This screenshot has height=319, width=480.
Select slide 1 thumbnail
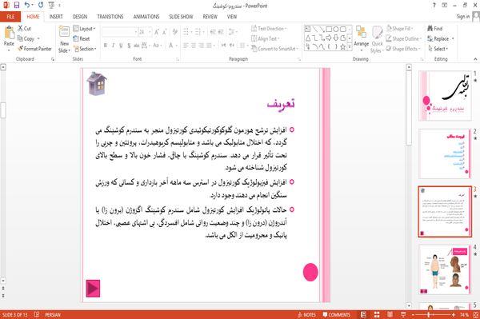coord(445,96)
